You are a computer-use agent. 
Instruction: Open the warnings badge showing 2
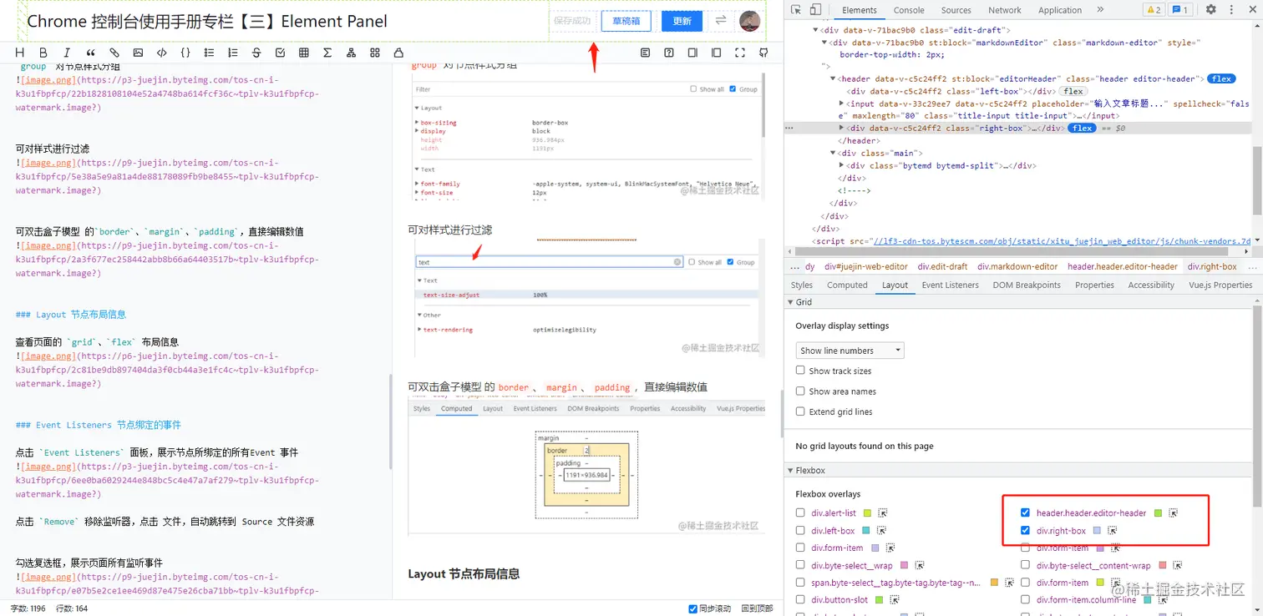1153,10
